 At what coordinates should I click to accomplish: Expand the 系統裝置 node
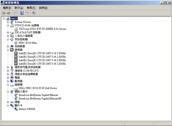point(8,46)
